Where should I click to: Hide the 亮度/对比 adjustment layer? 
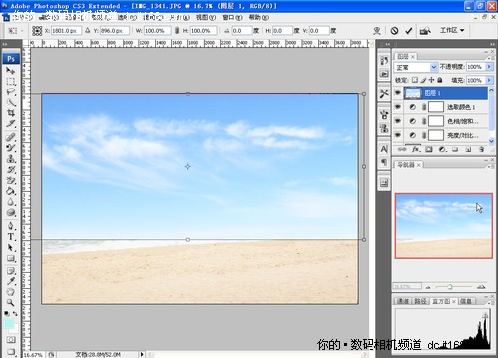click(397, 135)
